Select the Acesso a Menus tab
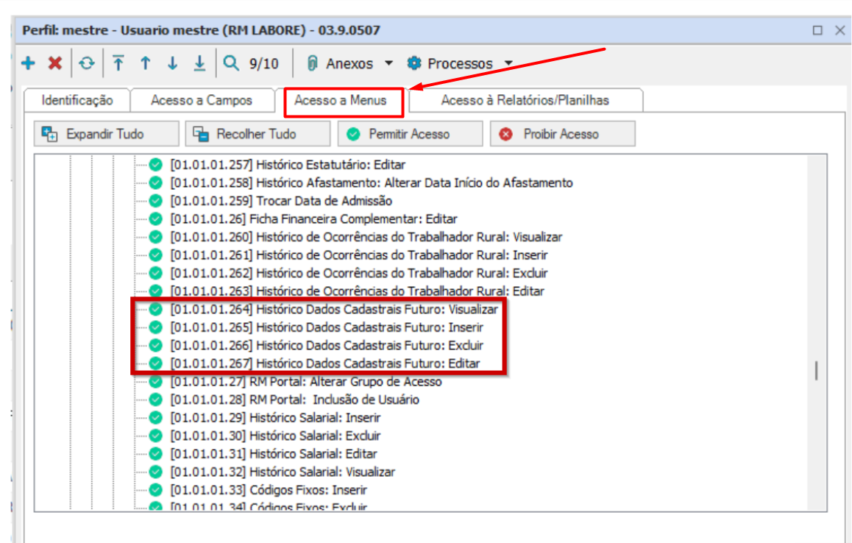The image size is (852, 543). 341,101
